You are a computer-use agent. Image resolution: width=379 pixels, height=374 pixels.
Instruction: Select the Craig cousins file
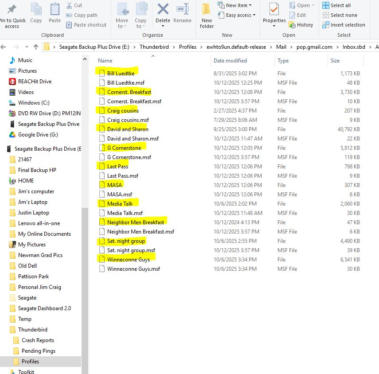123,111
